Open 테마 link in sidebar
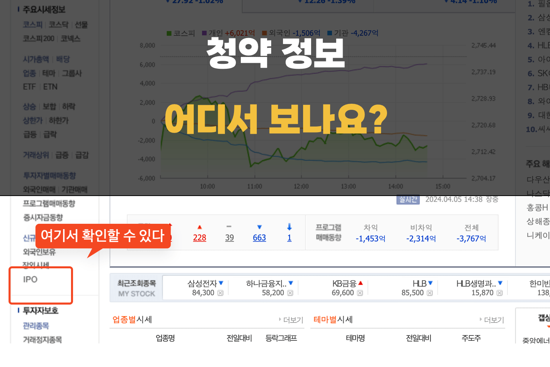This screenshot has height=367, width=550. [49, 73]
